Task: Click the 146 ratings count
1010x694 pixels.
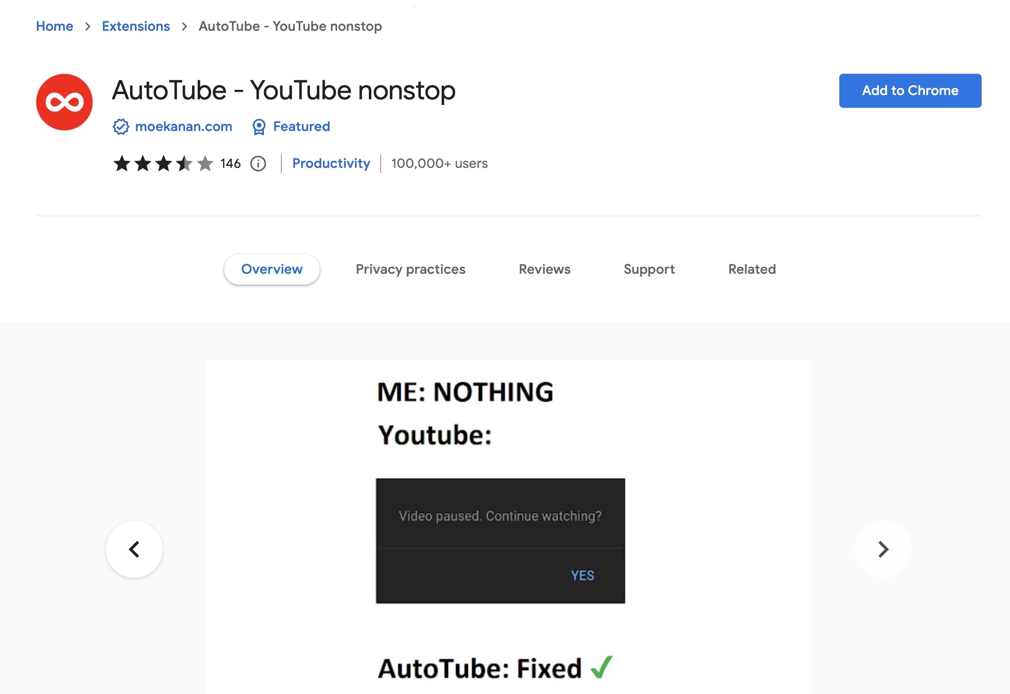Action: click(x=230, y=164)
